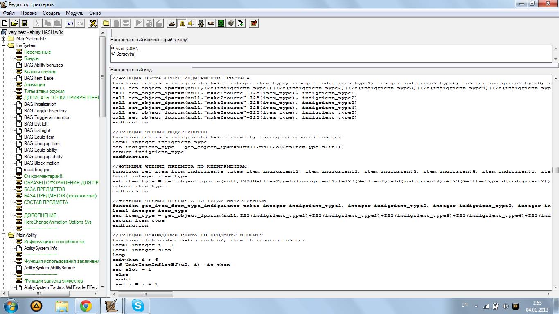The image size is (559, 314).
Task: Select the map root very best - ability HASH.w3x
Action: 36,32
